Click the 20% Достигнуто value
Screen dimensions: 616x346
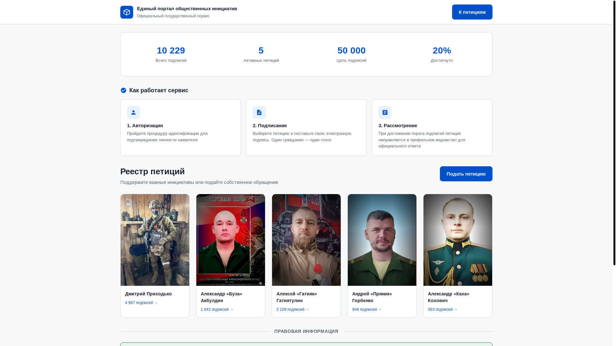pos(442,51)
